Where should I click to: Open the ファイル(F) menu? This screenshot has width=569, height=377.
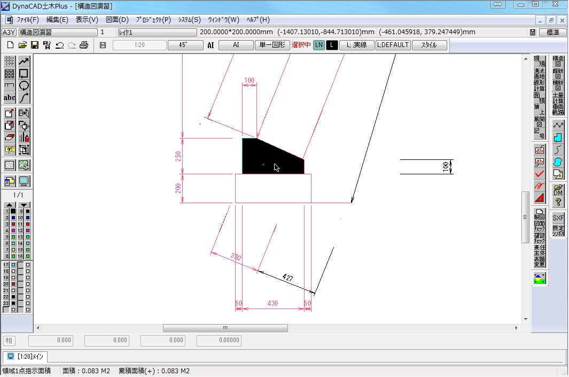pos(28,20)
